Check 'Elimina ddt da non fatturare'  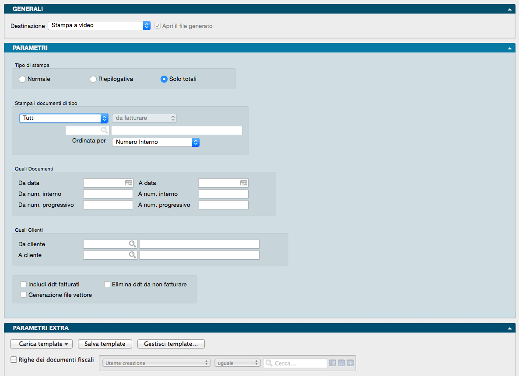pos(107,285)
